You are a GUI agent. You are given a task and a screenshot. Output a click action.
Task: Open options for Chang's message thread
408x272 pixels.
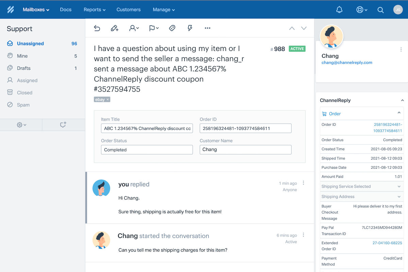(x=304, y=235)
